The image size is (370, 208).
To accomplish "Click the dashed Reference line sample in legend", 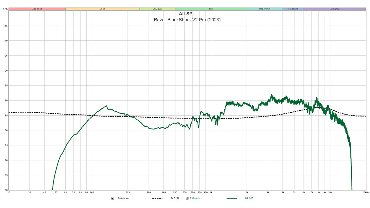I will [157, 198].
